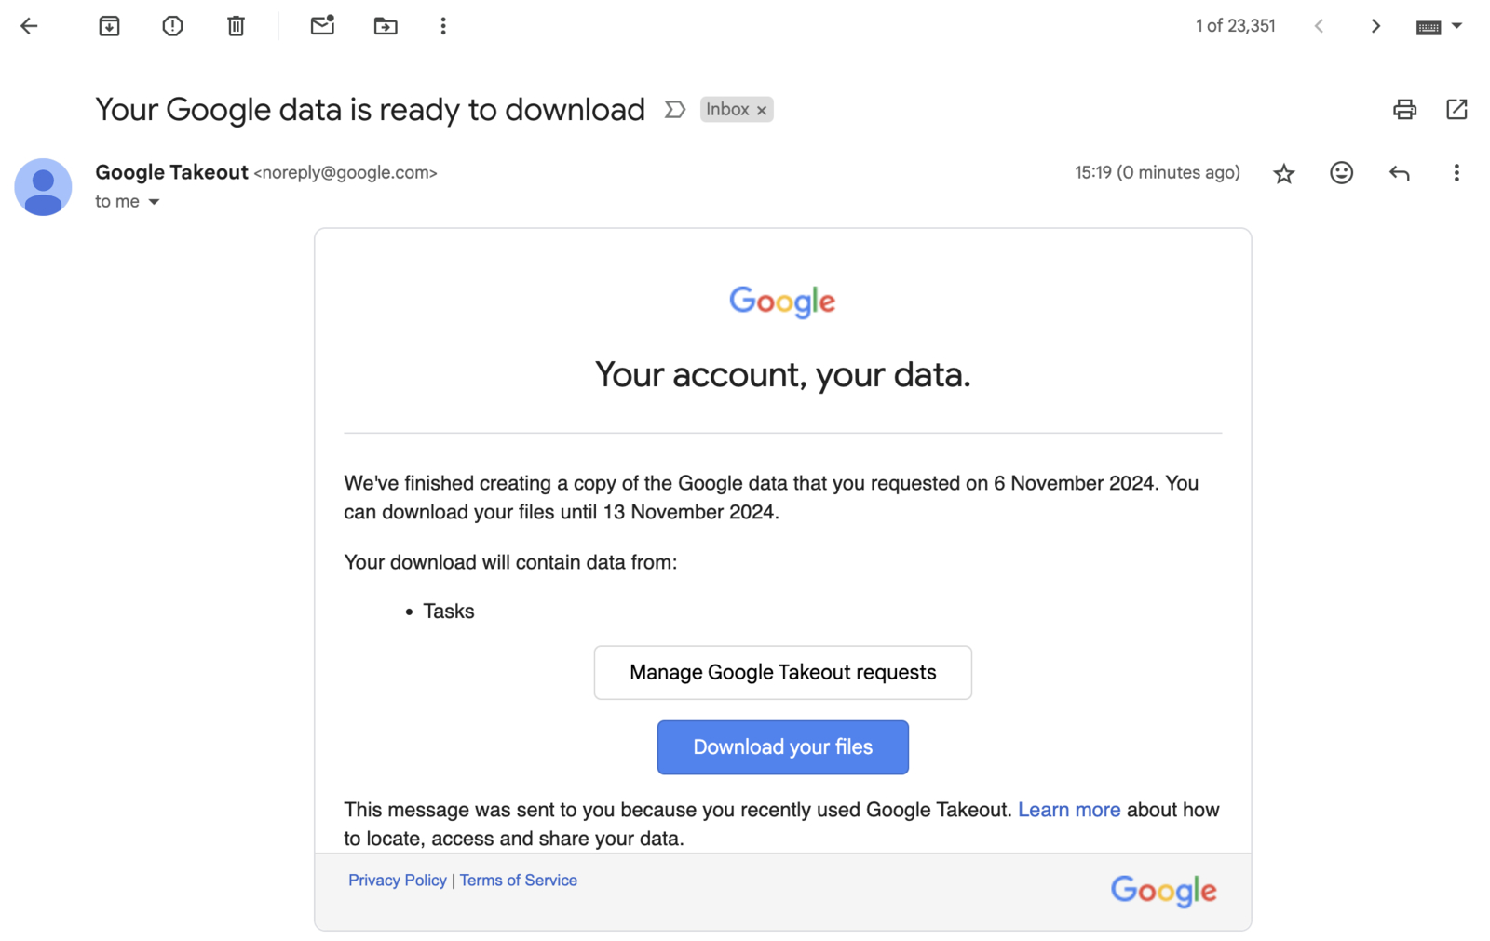Open the email in a new window
Image resolution: width=1490 pixels, height=941 pixels.
[x=1456, y=109]
